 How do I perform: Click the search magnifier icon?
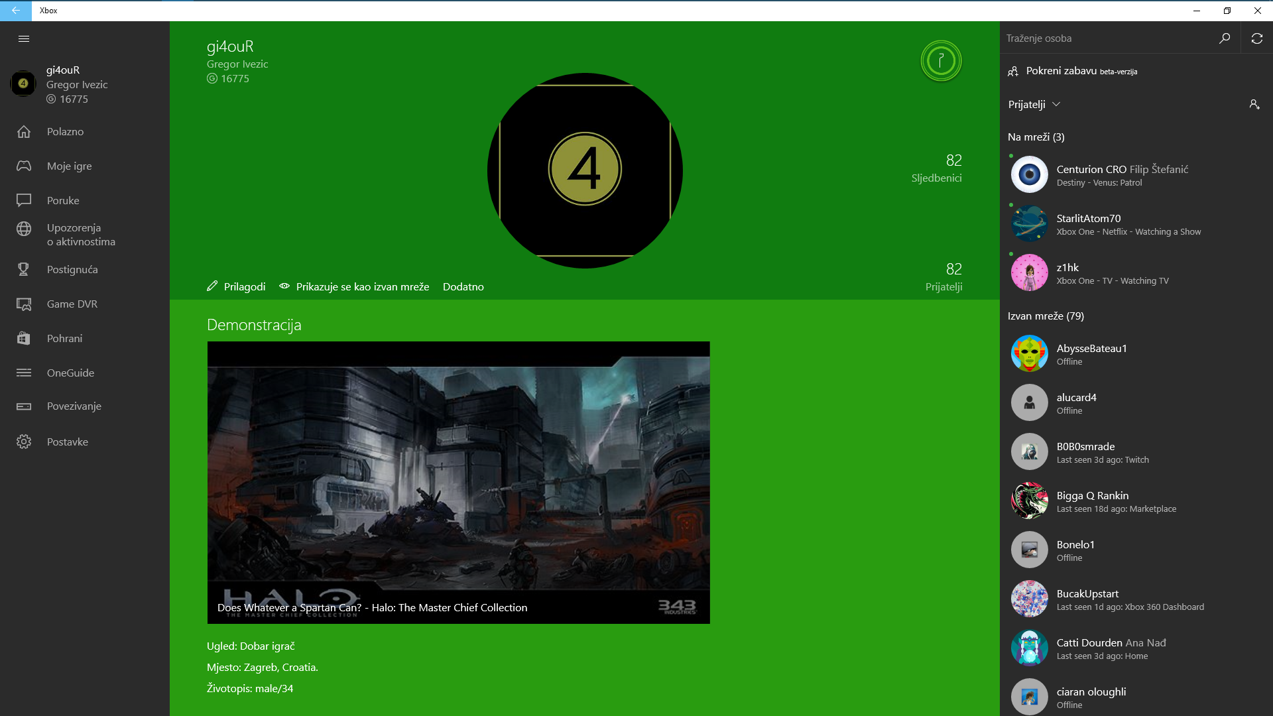1224,38
